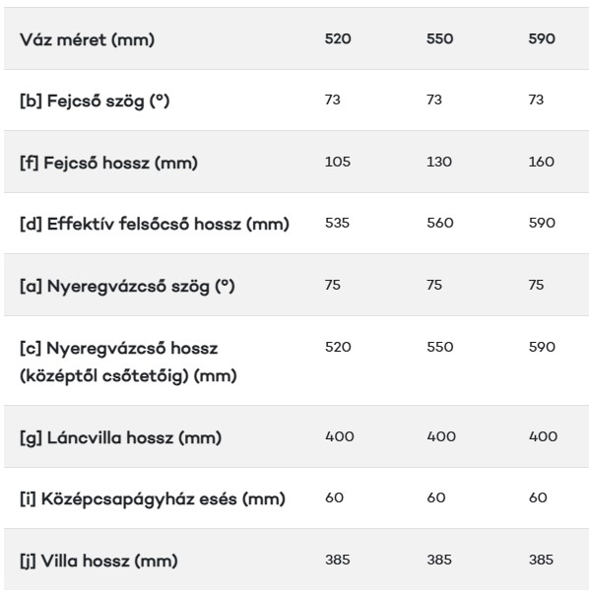Click the [g] Láncvilla hossz label

coord(120,437)
